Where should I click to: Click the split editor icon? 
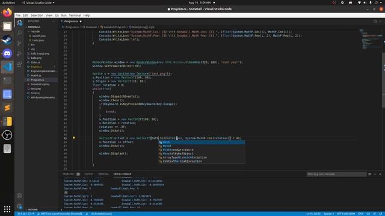[x=375, y=22]
